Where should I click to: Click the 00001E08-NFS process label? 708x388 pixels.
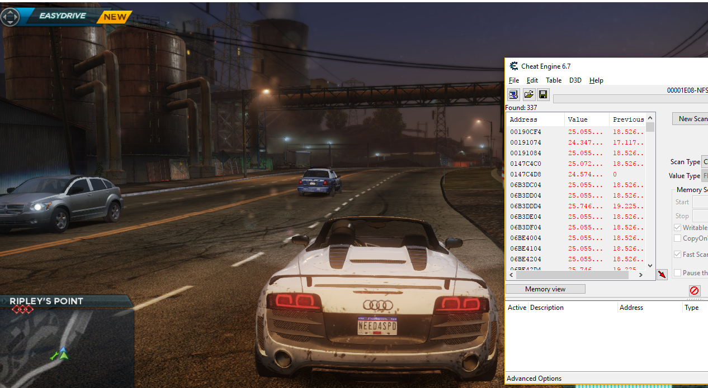pos(687,90)
